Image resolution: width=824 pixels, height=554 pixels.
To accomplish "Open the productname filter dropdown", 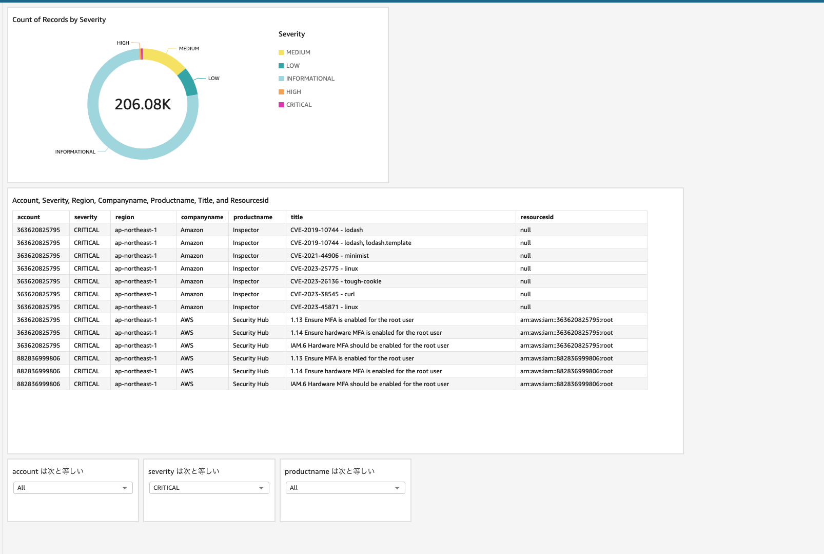I will [x=345, y=488].
